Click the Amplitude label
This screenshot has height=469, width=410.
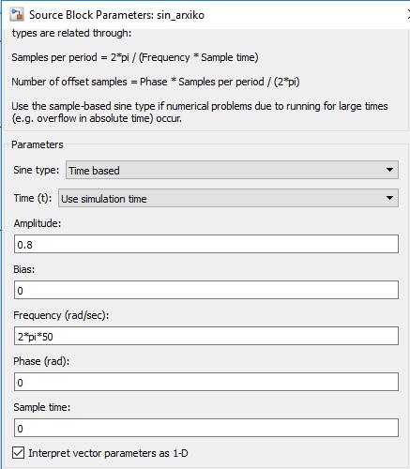tap(38, 223)
